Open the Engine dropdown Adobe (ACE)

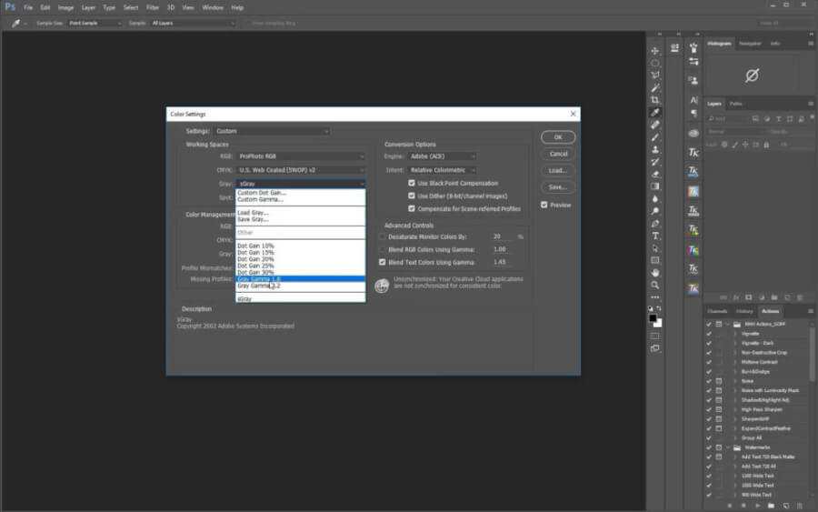click(x=442, y=156)
